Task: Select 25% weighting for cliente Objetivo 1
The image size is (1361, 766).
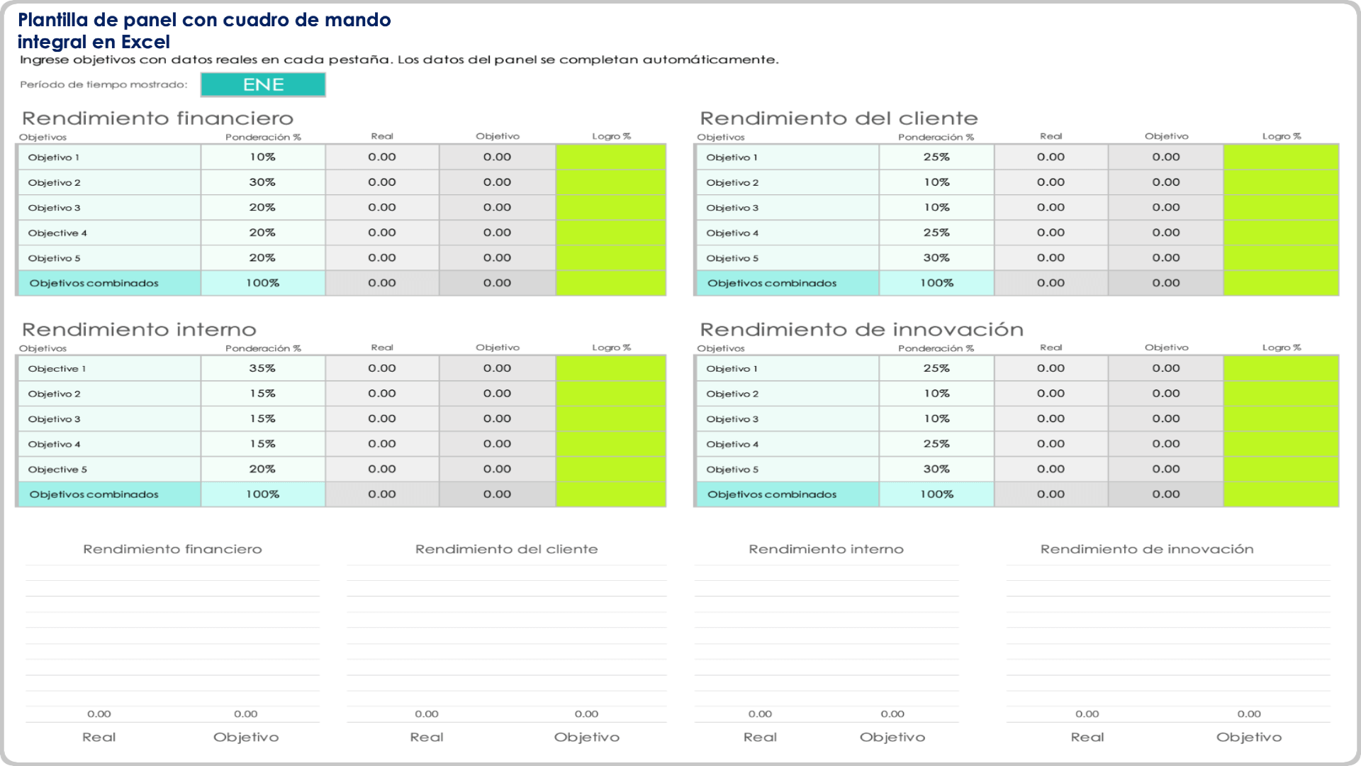Action: [936, 157]
